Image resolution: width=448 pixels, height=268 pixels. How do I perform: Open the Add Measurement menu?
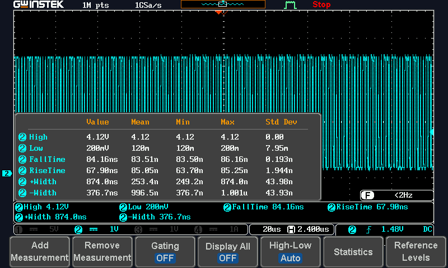tap(39, 252)
